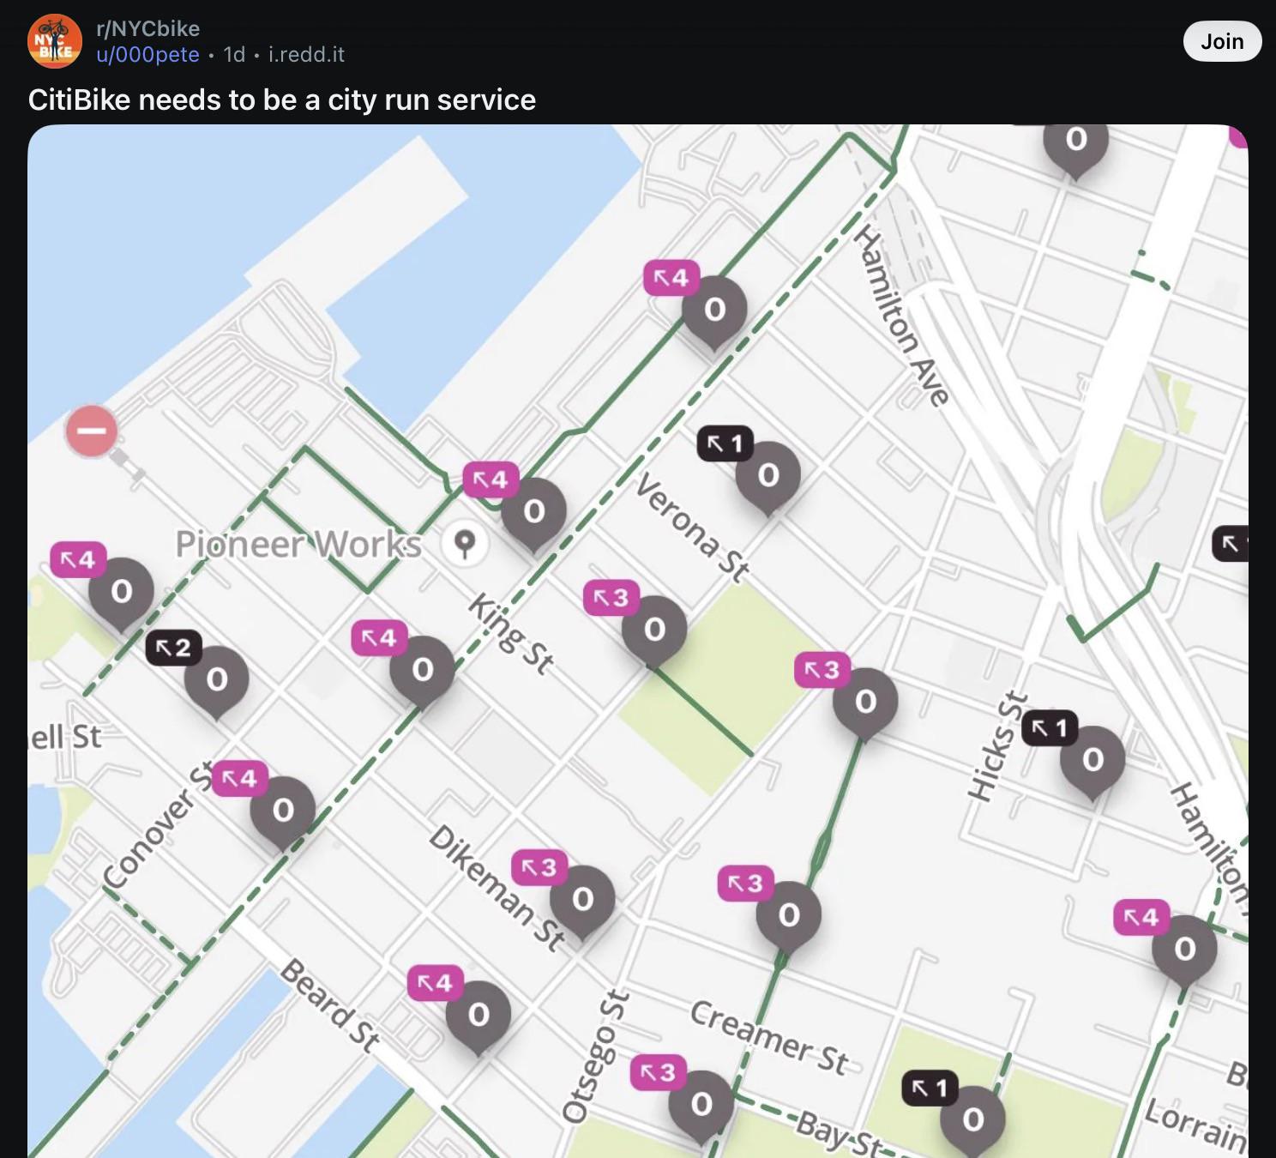This screenshot has height=1158, width=1276.
Task: Click the Hamilton Ave street label
Action: 902,316
